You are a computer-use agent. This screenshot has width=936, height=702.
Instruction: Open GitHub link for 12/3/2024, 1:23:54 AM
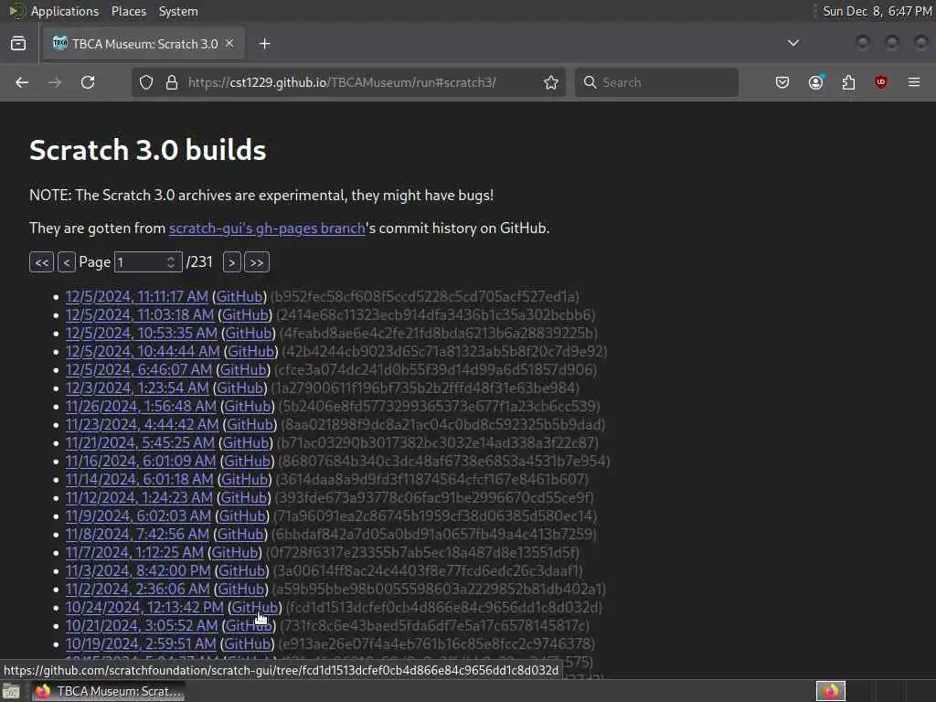[240, 388]
